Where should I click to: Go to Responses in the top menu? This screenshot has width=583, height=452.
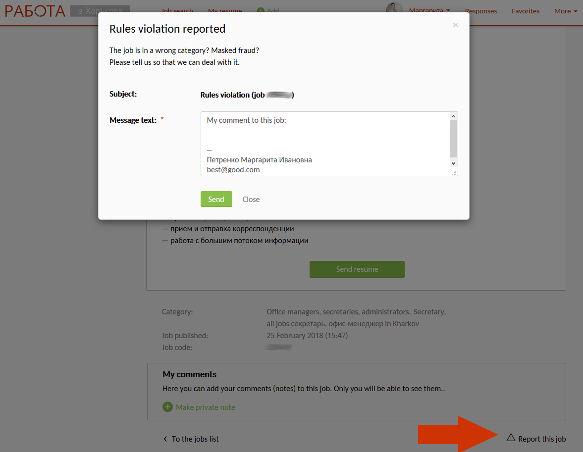pos(480,11)
